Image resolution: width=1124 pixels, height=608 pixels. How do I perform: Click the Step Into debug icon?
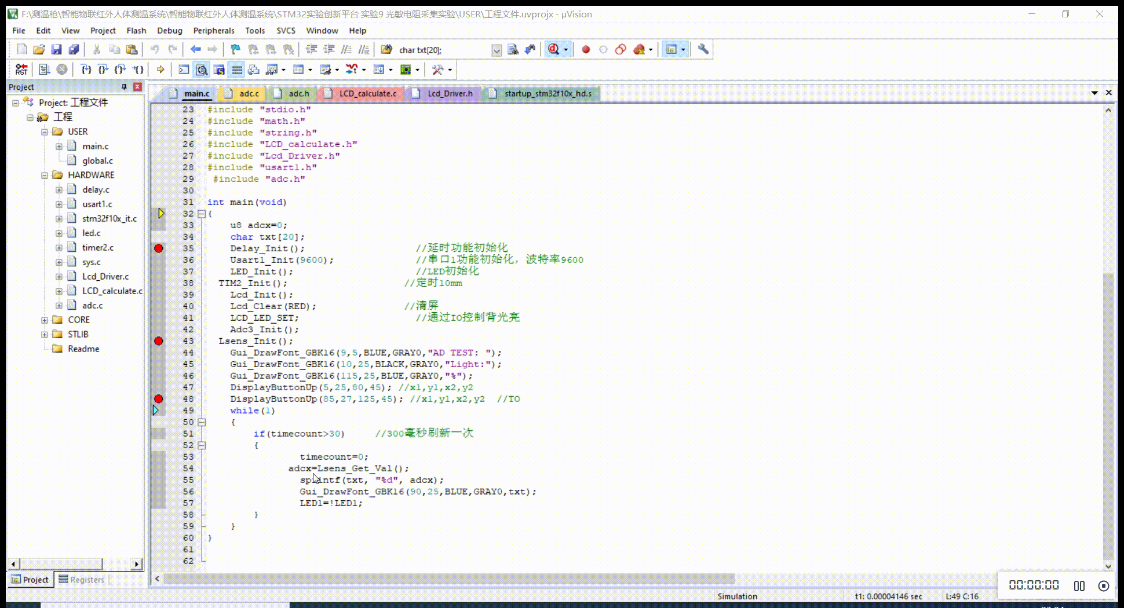[x=86, y=70]
